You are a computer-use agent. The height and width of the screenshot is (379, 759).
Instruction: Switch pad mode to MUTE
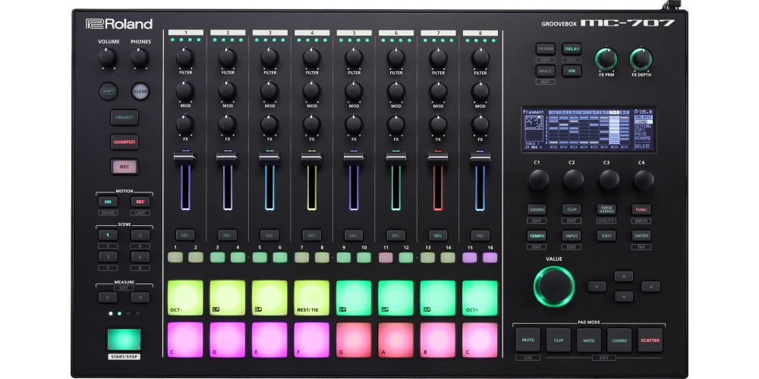[528, 340]
